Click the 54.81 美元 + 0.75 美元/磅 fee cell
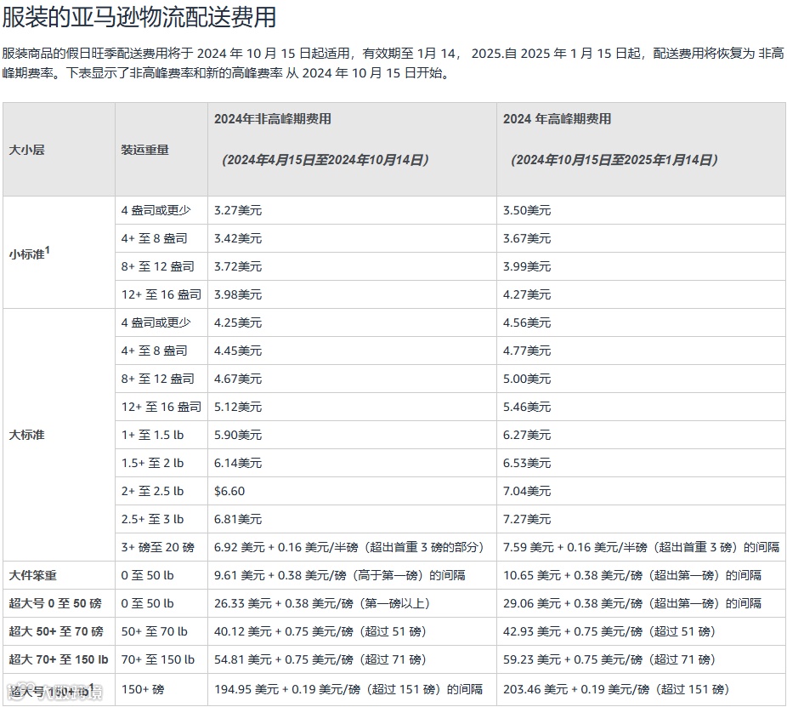The image size is (787, 707). (x=353, y=659)
